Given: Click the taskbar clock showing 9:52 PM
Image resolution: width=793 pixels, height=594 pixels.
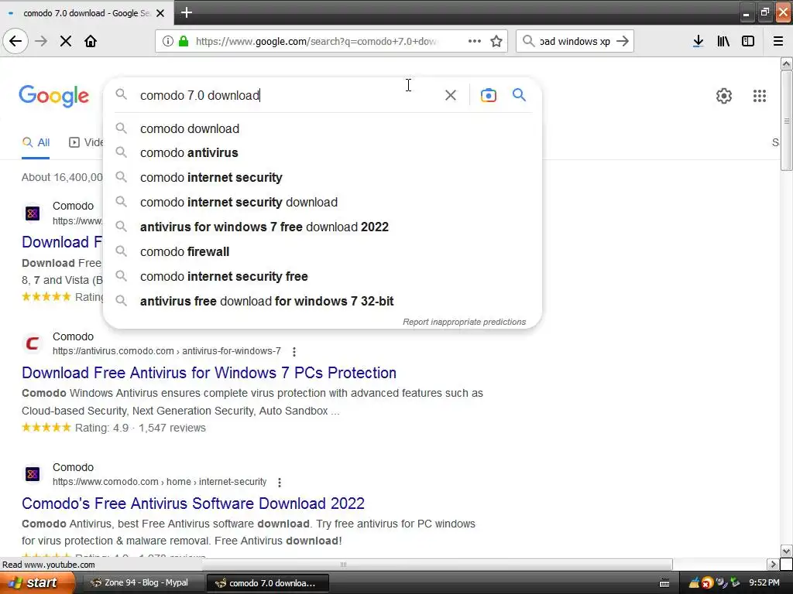Looking at the screenshot, I should coord(764,583).
